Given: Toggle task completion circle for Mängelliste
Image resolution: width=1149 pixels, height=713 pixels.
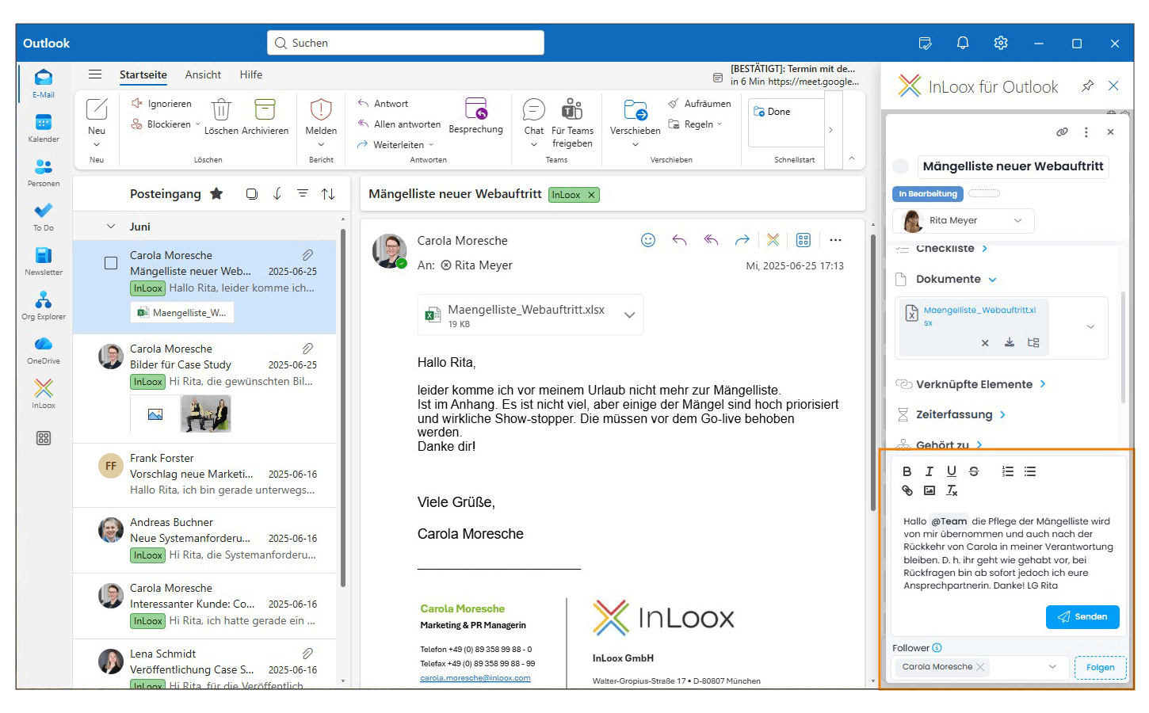Looking at the screenshot, I should pos(901,166).
